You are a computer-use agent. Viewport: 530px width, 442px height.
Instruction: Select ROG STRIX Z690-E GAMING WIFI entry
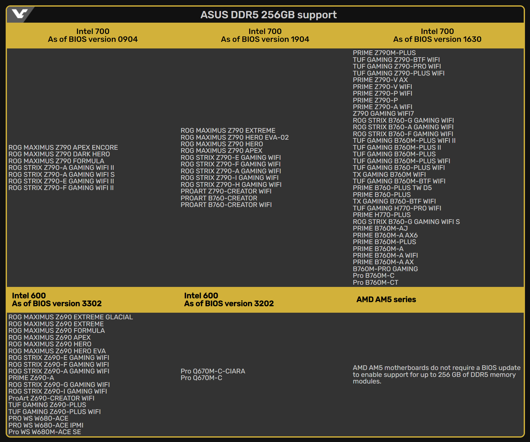click(59, 358)
